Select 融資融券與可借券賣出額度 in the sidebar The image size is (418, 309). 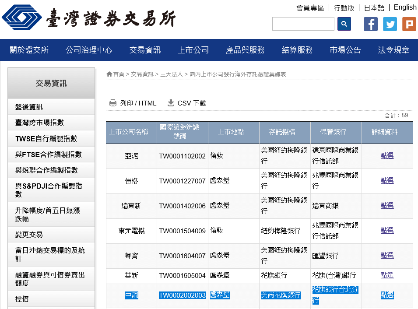(x=51, y=279)
